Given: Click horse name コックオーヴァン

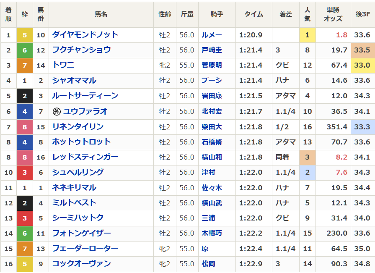Looking at the screenshot, I should click(x=81, y=264).
